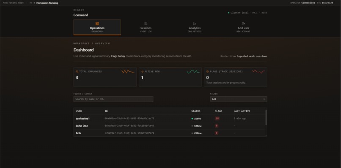Click the roster table scrollbar
The width and height of the screenshot is (341, 168).
tap(266, 117)
